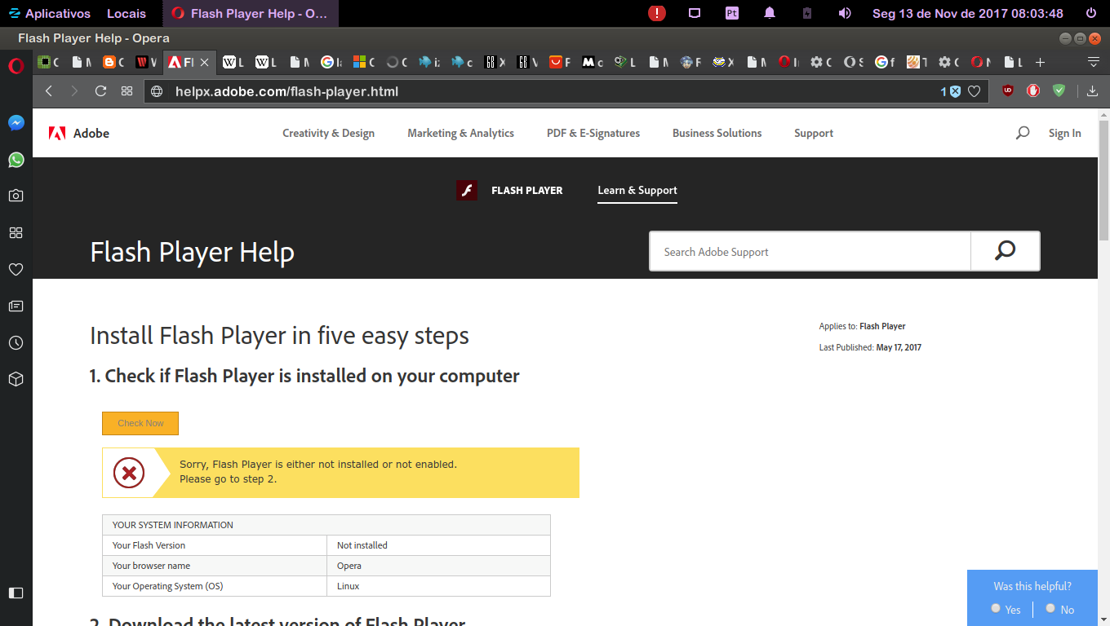Click the Pt keyboard layout indicator
1110x626 pixels.
[x=732, y=13]
